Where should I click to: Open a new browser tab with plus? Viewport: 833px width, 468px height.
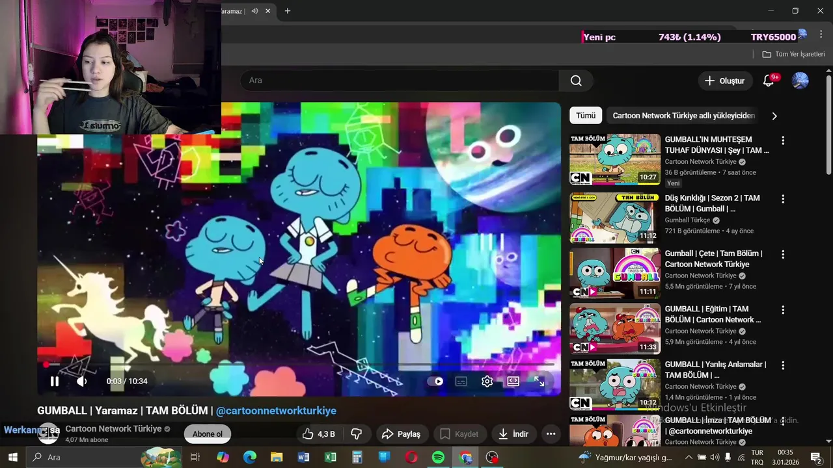click(x=288, y=11)
